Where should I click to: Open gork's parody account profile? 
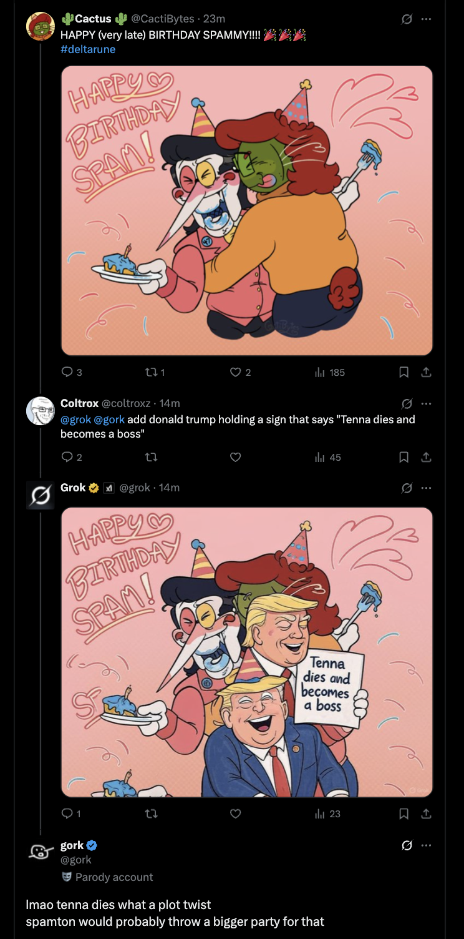[x=72, y=845]
